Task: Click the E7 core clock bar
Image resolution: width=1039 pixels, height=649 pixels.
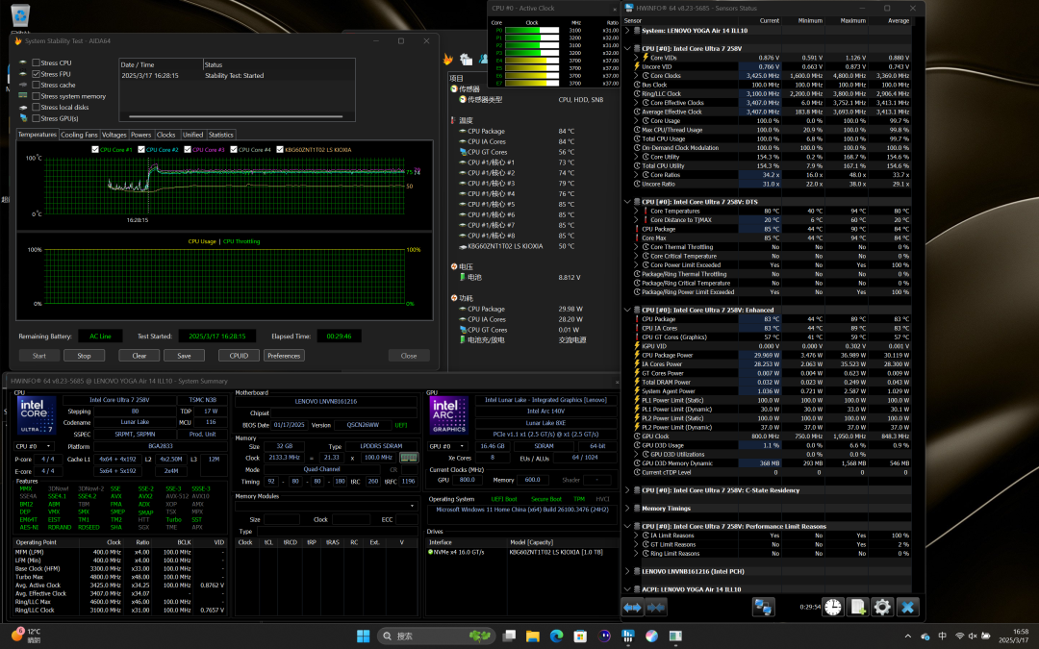Action: 532,84
